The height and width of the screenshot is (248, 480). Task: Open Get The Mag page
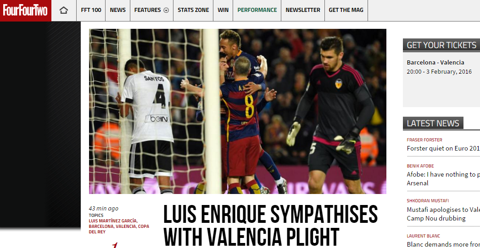coord(346,10)
